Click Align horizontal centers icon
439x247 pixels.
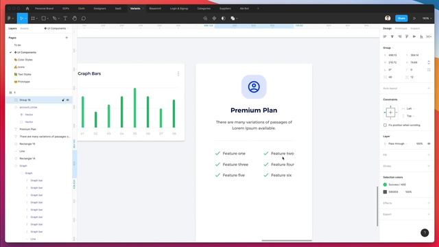(x=392, y=36)
